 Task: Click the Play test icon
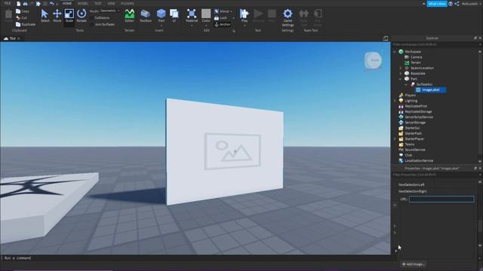coord(245,14)
